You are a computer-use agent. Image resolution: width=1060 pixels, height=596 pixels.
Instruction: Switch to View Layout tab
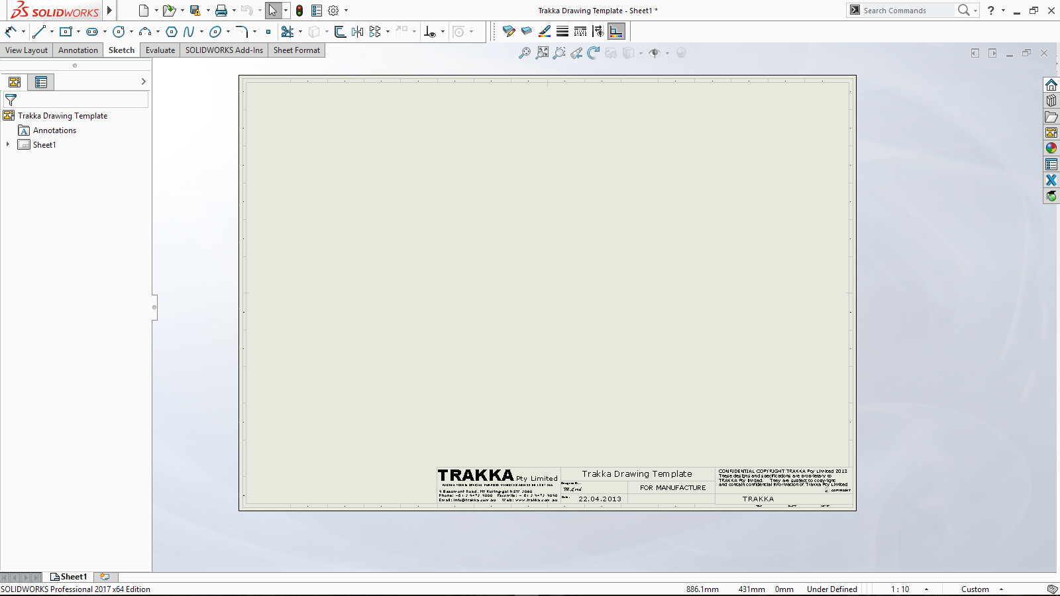click(26, 50)
